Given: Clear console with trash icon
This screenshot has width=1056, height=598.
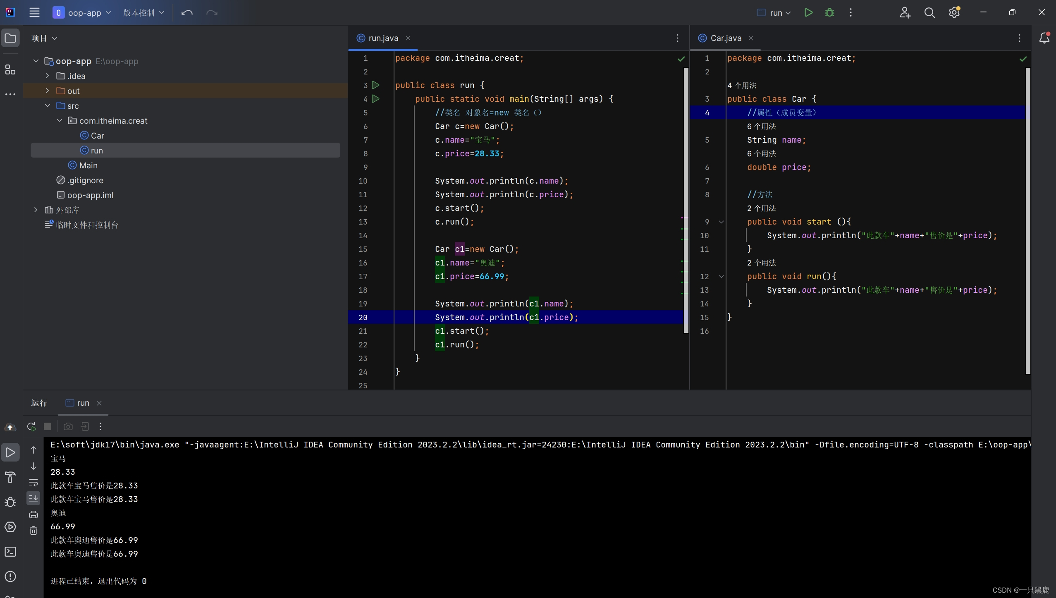Looking at the screenshot, I should click(x=33, y=531).
